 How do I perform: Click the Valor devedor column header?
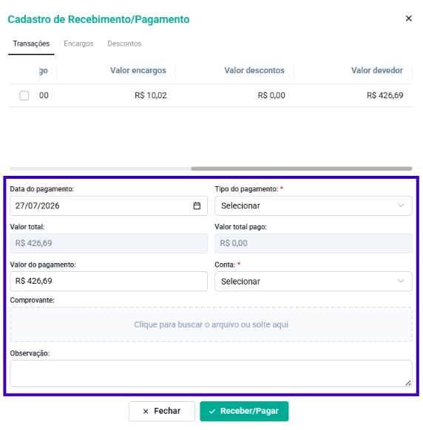point(377,70)
